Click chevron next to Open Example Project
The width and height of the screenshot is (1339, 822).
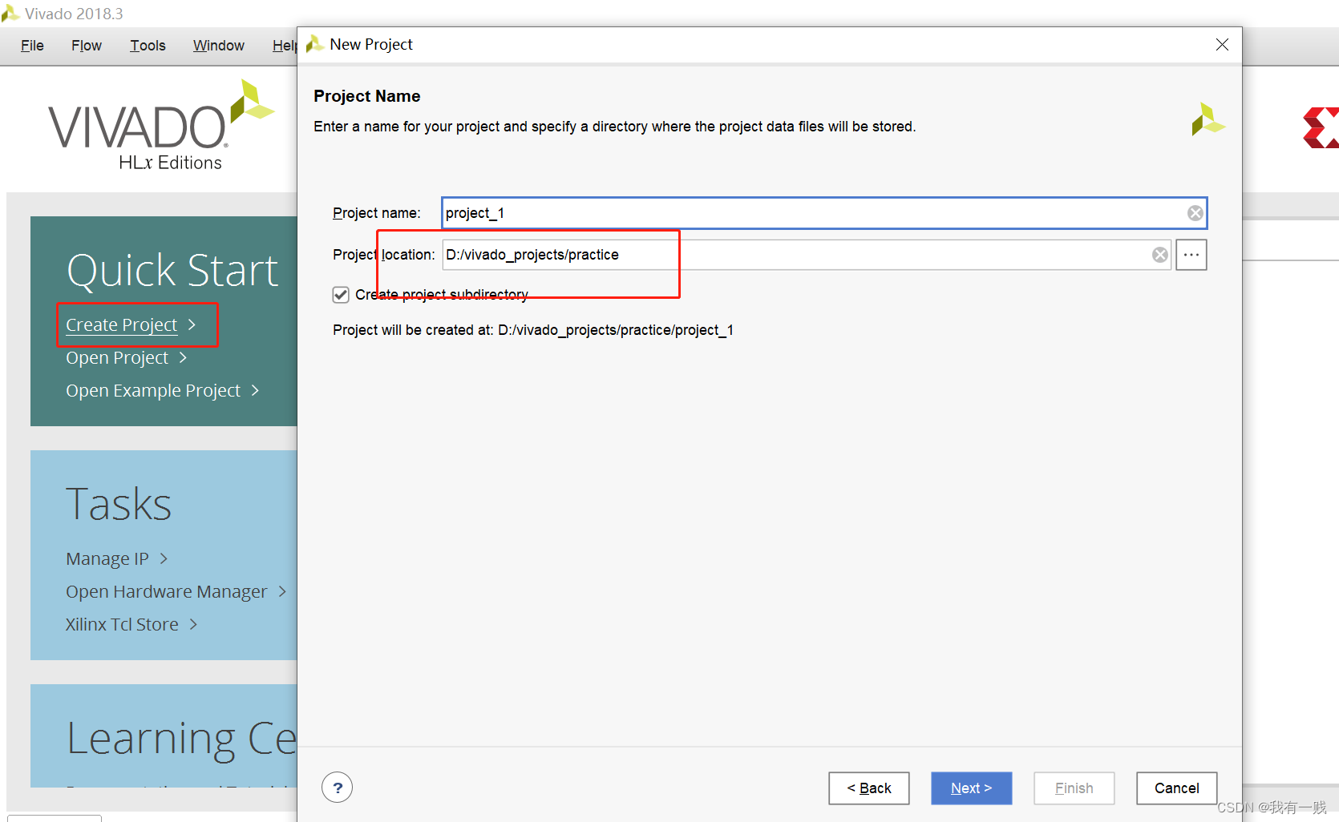tap(255, 390)
